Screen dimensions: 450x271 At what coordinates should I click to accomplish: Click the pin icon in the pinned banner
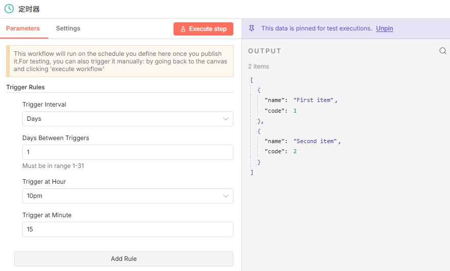252,28
